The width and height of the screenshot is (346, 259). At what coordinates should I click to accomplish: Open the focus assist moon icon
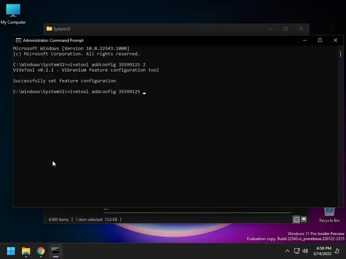[337, 251]
